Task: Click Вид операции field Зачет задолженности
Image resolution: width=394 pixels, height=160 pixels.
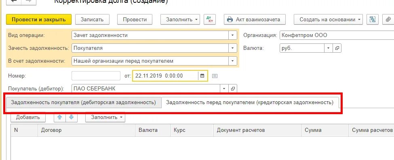Action: [150, 35]
